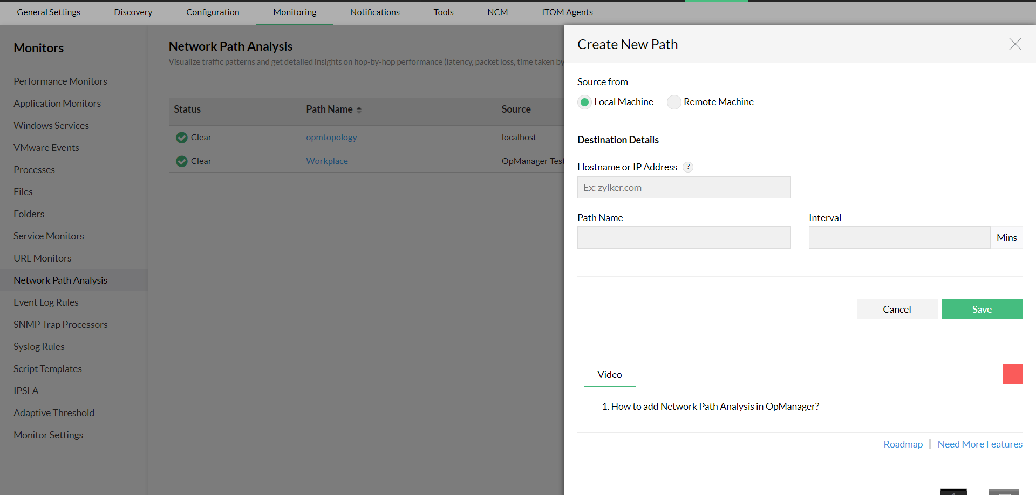
Task: Click the green Clear status icon in Workplace row
Action: (x=181, y=161)
